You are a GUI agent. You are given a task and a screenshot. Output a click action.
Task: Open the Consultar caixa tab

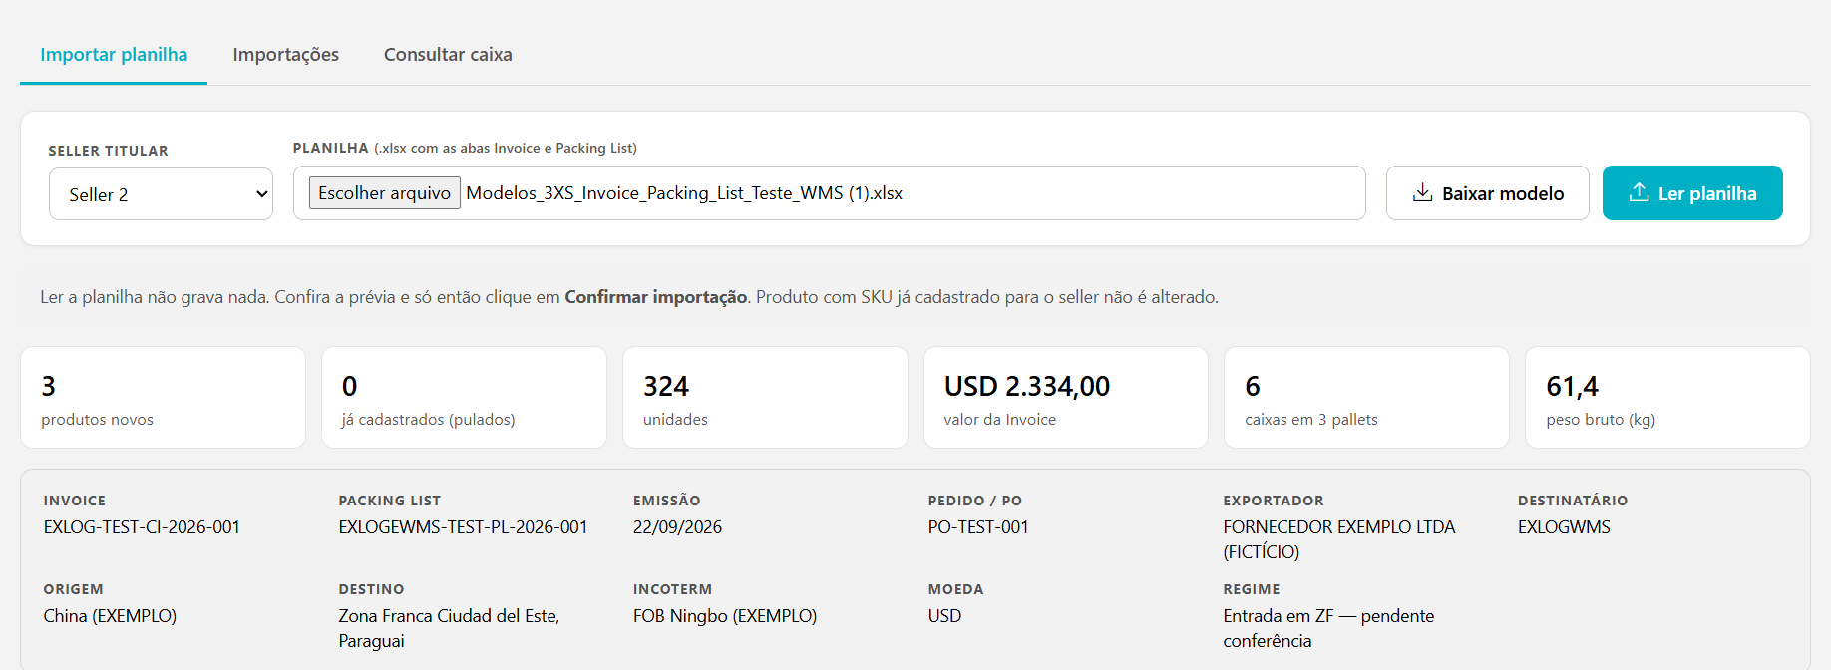point(448,55)
